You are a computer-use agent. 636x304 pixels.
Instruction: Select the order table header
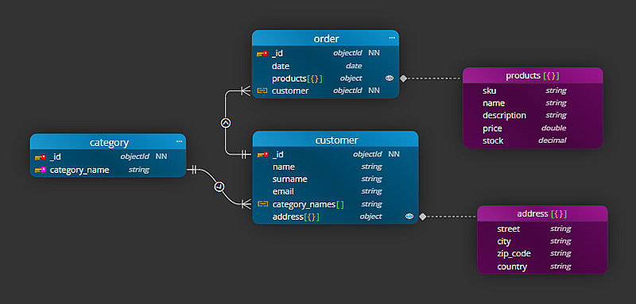point(326,38)
